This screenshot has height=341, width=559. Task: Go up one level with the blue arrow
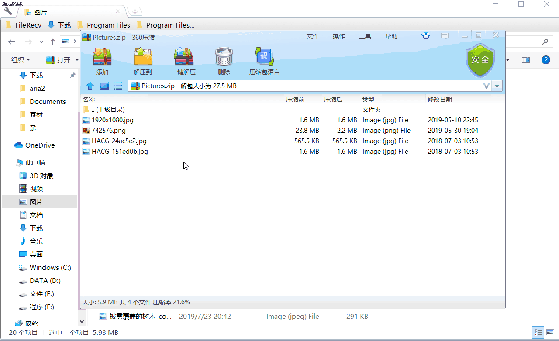[x=90, y=86]
